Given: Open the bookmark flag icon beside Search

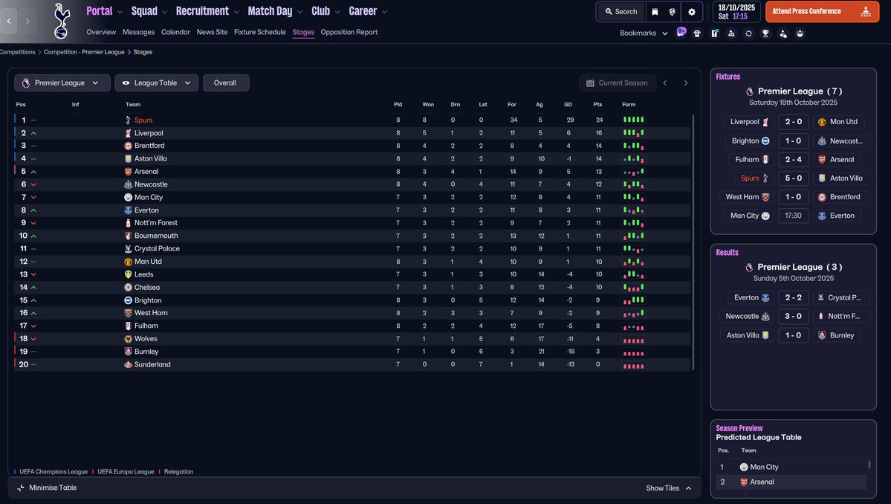Looking at the screenshot, I should (x=655, y=11).
